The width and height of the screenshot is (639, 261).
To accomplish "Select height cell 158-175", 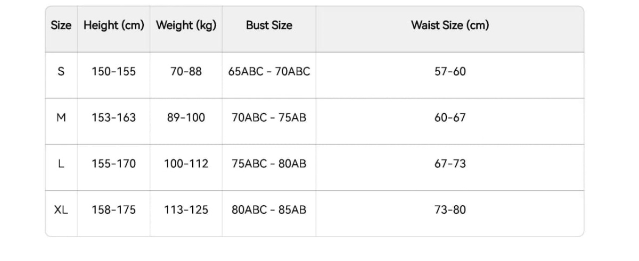I will pyautogui.click(x=113, y=210).
